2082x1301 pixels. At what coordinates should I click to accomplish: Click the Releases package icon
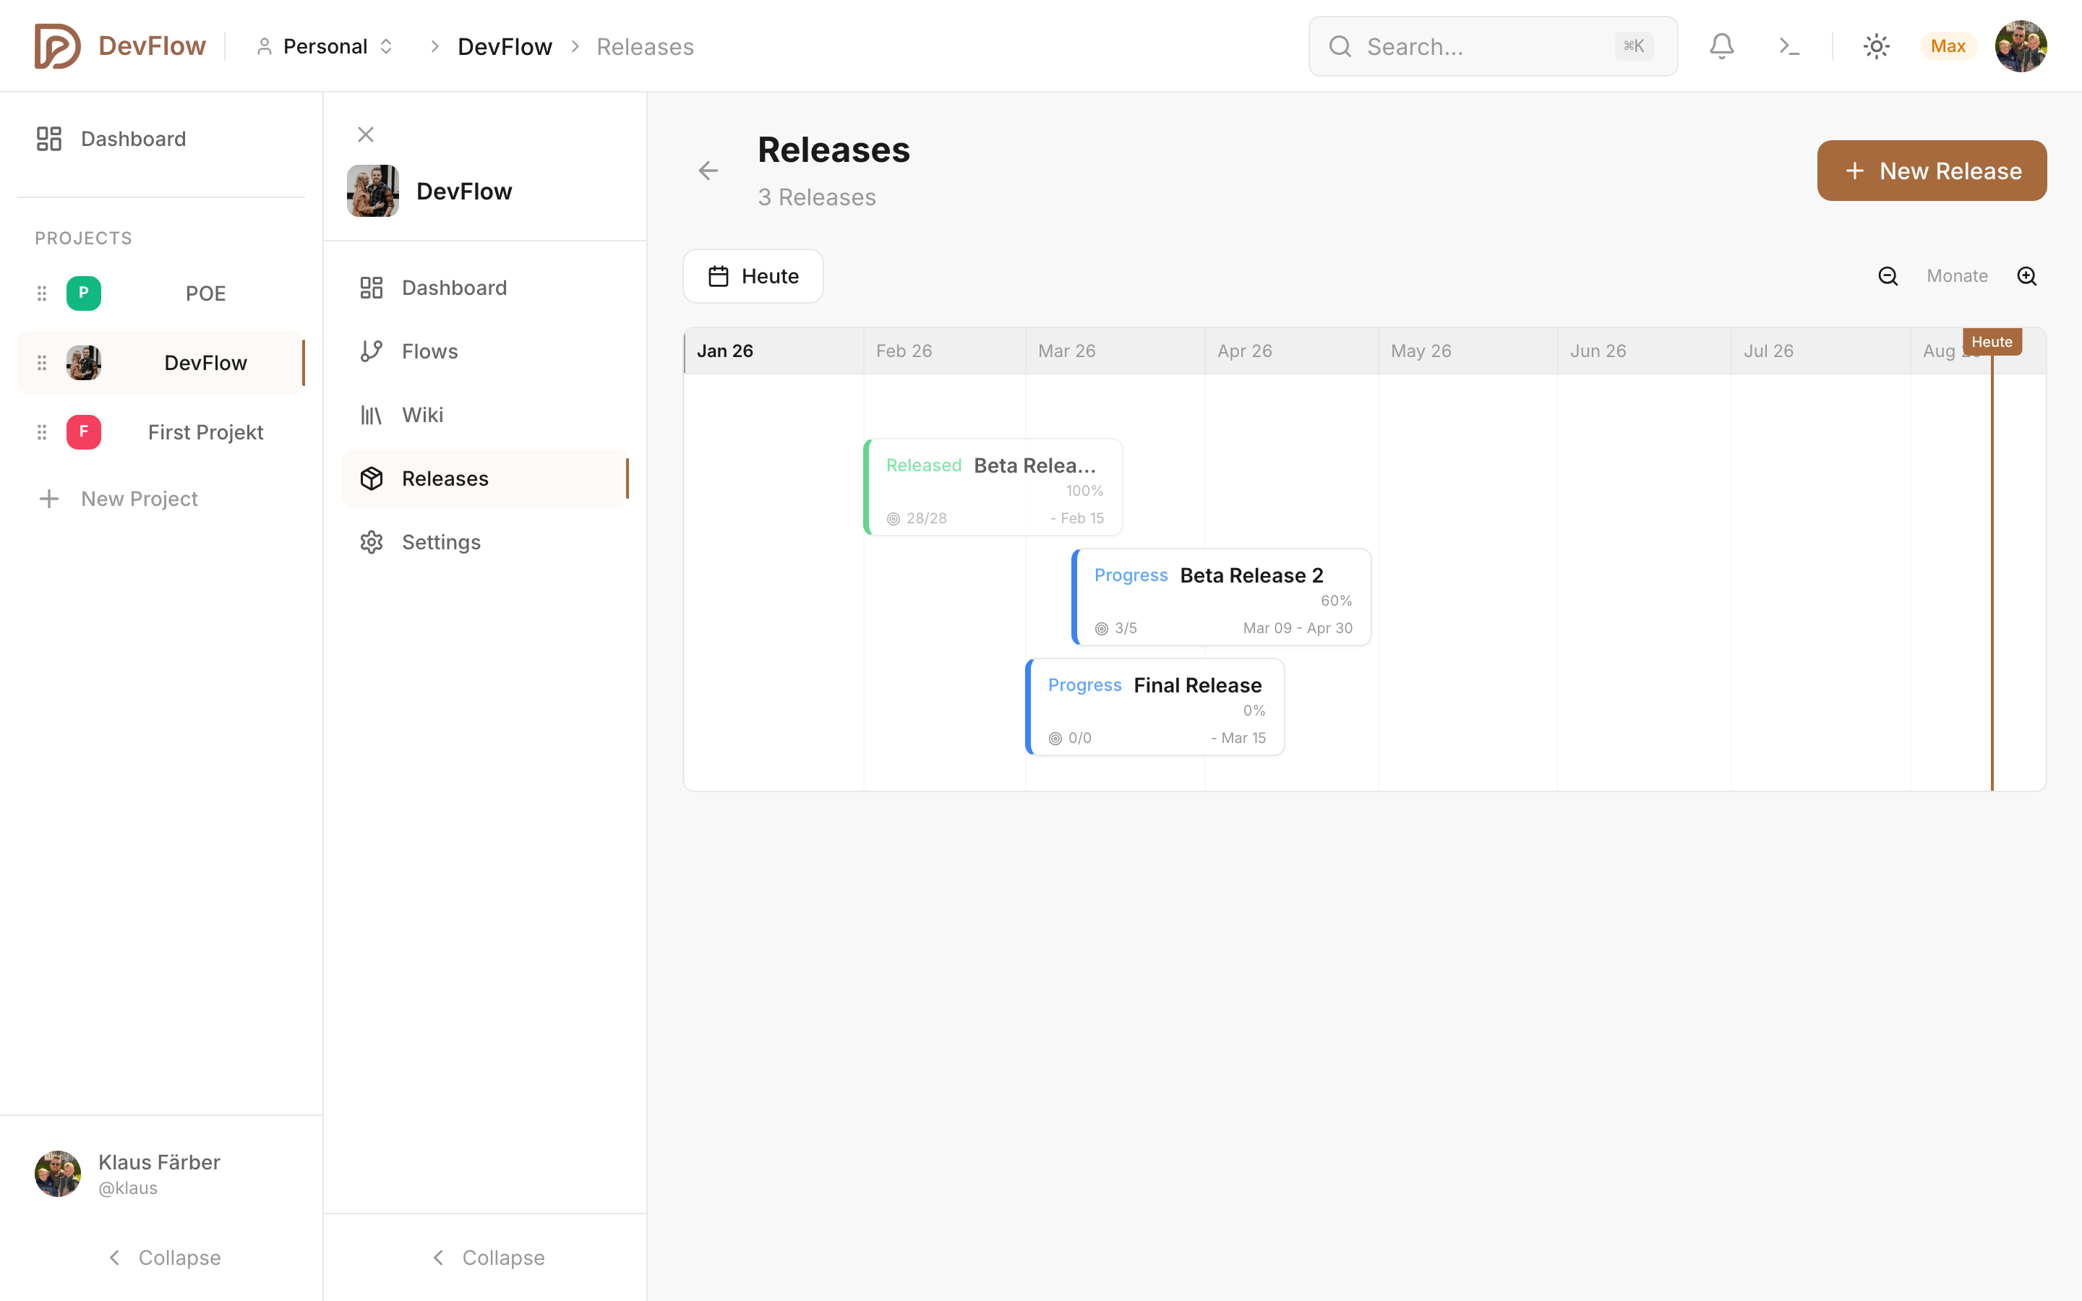(x=371, y=478)
